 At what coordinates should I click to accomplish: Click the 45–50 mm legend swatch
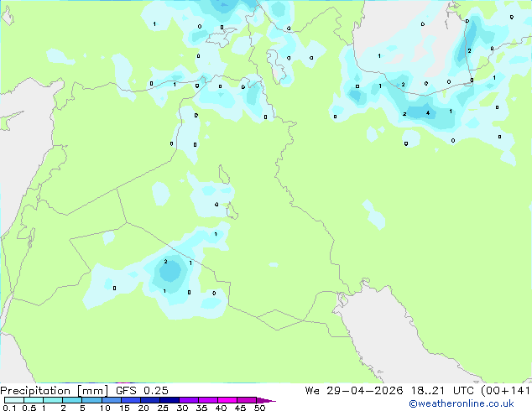click(x=247, y=400)
